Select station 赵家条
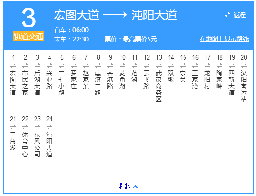 (x=85, y=80)
